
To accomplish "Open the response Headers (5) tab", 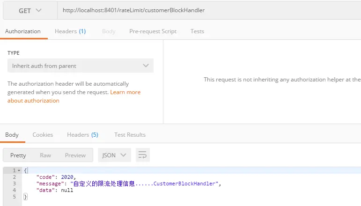I will tap(83, 135).
